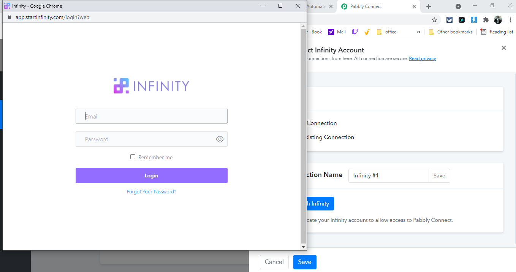This screenshot has width=516, height=272.
Task: Click the Infinity popup vertical scrollbar thumb
Action: pos(303,136)
